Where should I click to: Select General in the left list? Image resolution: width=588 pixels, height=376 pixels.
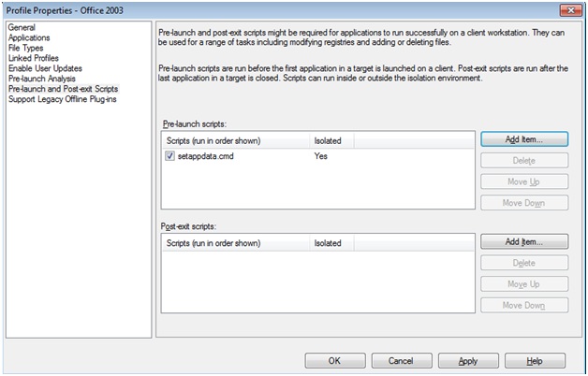(x=22, y=28)
